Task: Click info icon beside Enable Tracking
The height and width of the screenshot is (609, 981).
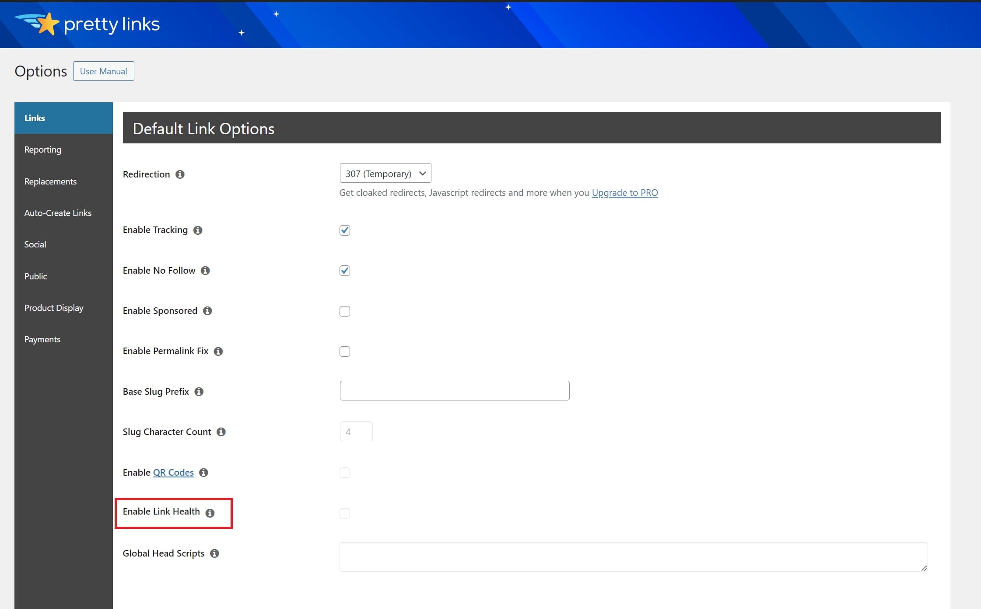Action: click(x=198, y=230)
